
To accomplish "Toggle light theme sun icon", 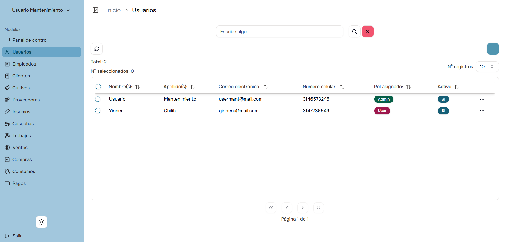I will [42, 222].
